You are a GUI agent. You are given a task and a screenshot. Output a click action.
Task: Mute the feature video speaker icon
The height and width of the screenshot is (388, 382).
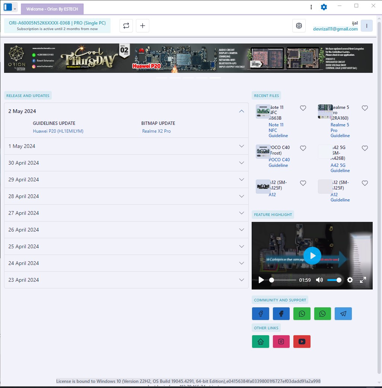(x=319, y=280)
